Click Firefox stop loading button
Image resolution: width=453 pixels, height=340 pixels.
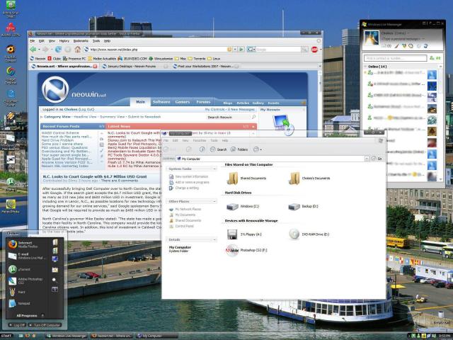[x=68, y=50]
